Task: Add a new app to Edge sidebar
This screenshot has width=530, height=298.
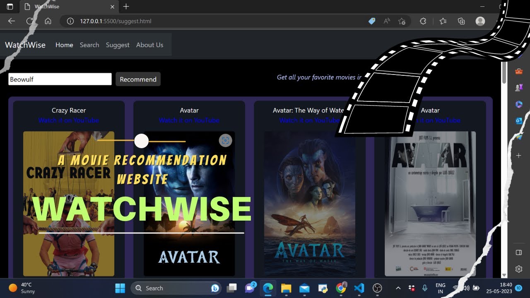Action: coord(519,156)
